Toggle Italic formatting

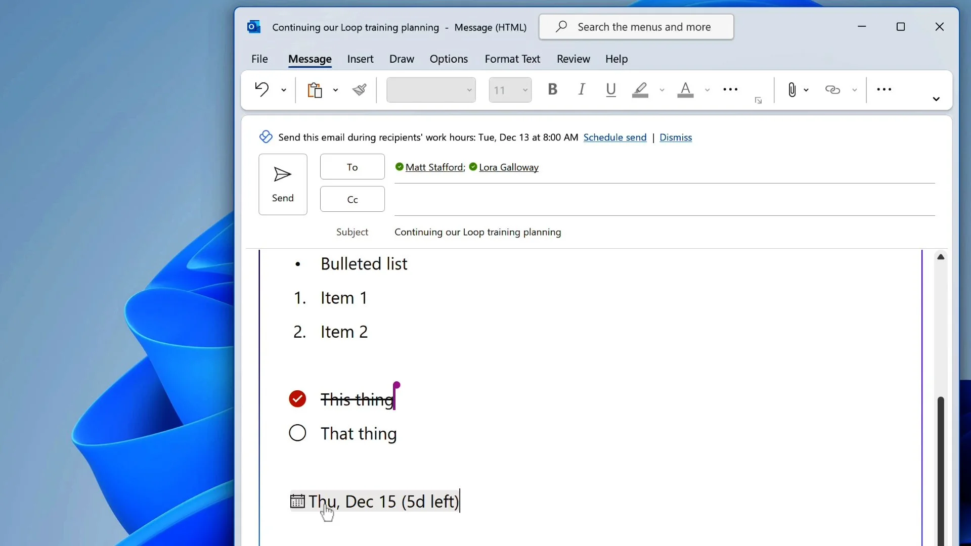[x=582, y=89]
